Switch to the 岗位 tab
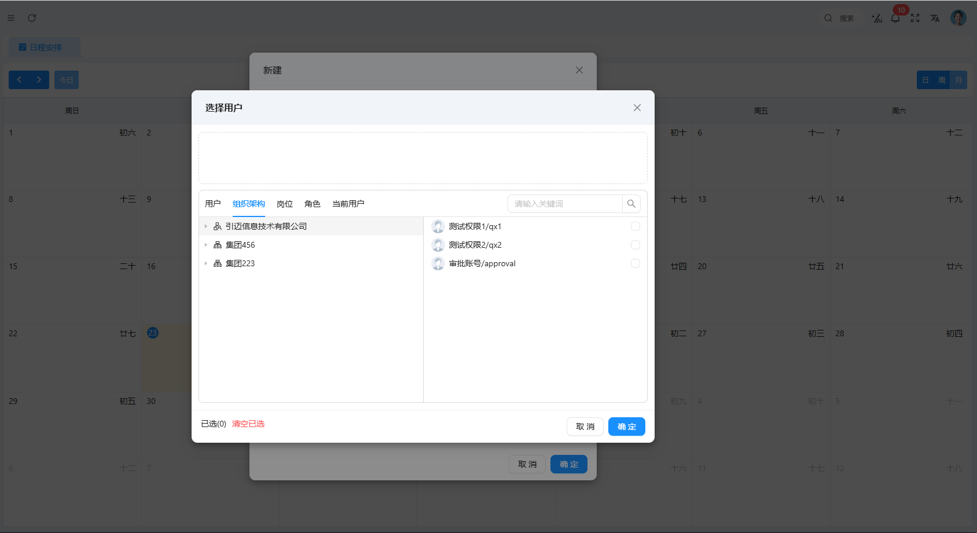Image resolution: width=977 pixels, height=533 pixels. pos(285,204)
